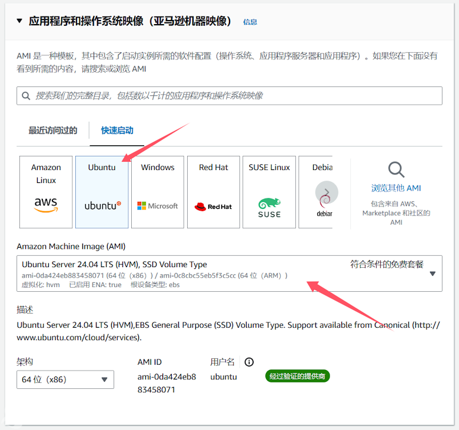Image resolution: width=459 pixels, height=430 pixels.
Task: Select the Windows AMI card
Action: pyautogui.click(x=158, y=192)
